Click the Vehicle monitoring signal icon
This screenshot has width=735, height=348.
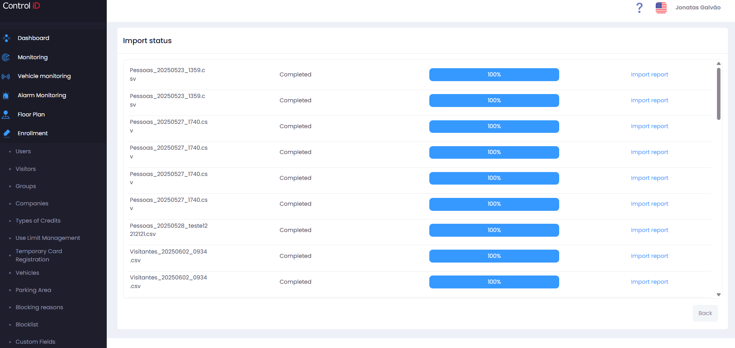6,76
